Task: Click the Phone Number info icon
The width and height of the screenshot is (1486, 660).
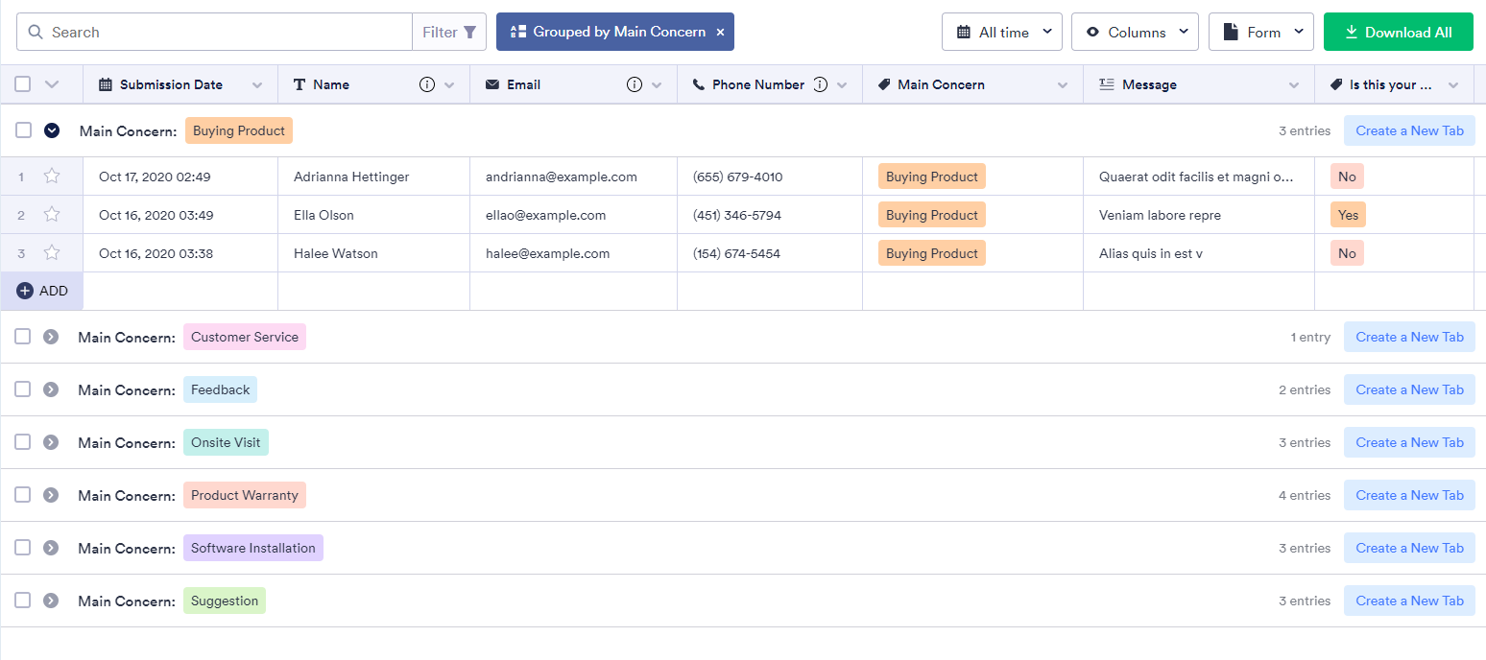Action: (x=820, y=84)
